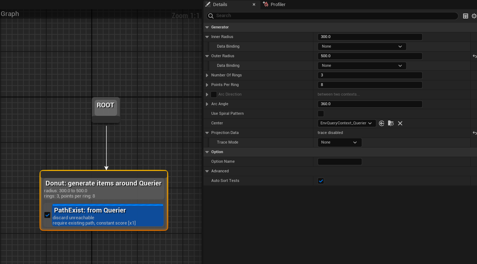Open Outer Radius Data Binding dropdown

tap(362, 66)
